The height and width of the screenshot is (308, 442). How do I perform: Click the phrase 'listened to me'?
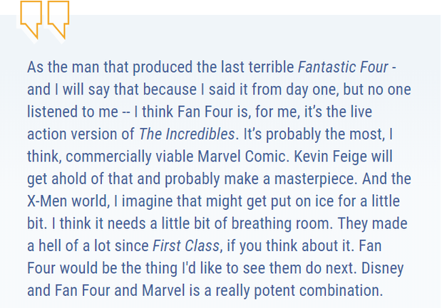coord(73,112)
